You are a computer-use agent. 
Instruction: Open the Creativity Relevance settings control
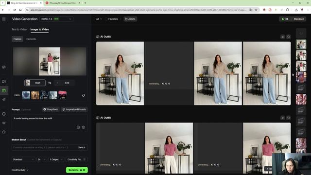pos(77,159)
